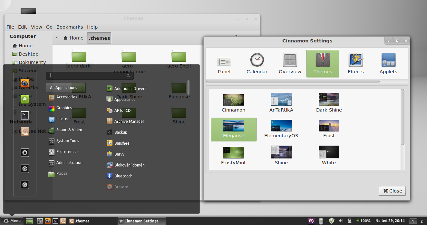427x225 pixels.
Task: Click the Menu button on the panel
Action: click(12, 221)
